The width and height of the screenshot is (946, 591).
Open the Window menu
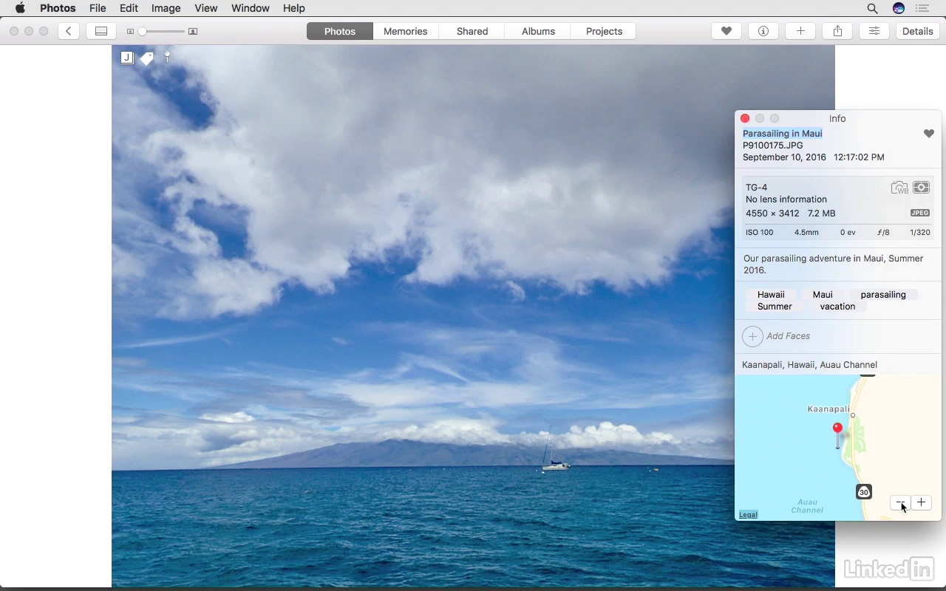[250, 8]
